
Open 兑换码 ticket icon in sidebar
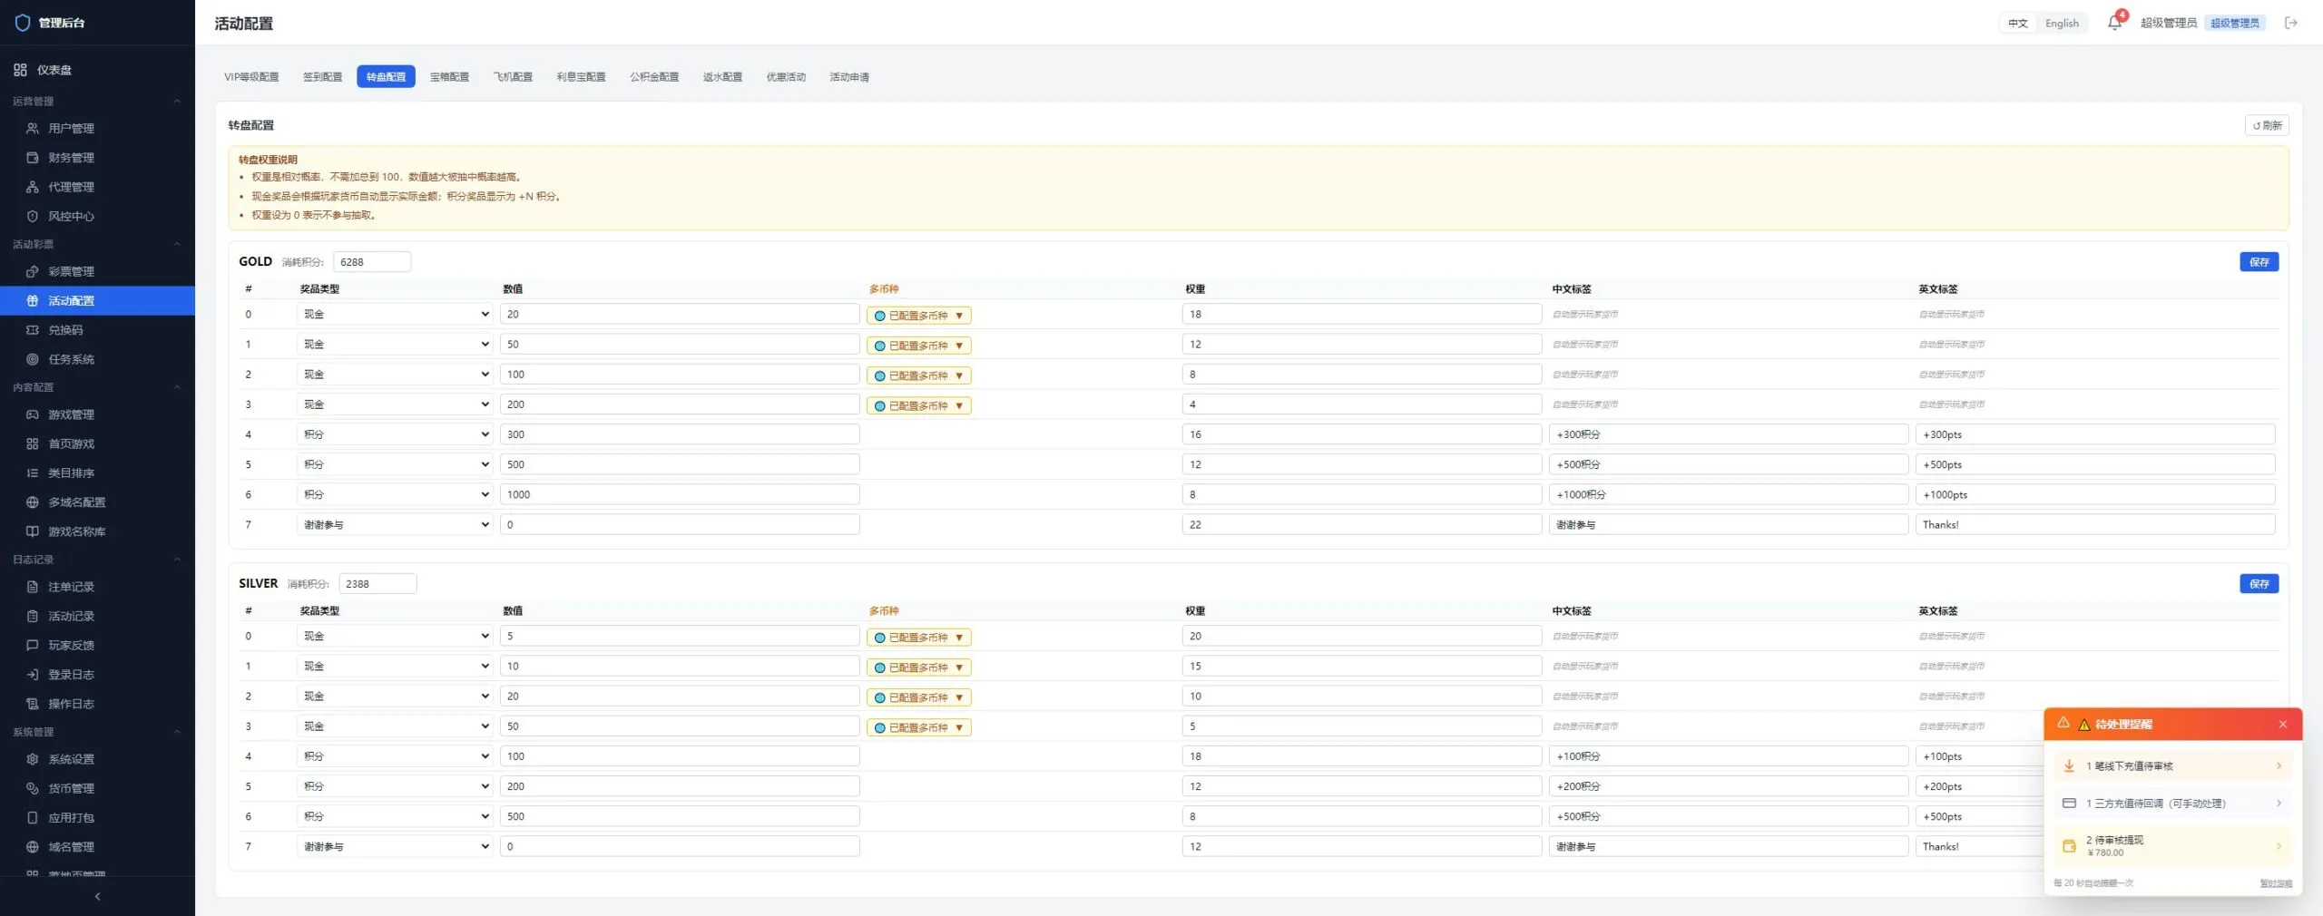[x=33, y=330]
